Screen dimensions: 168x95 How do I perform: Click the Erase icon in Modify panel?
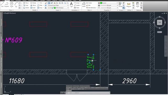[46, 3]
